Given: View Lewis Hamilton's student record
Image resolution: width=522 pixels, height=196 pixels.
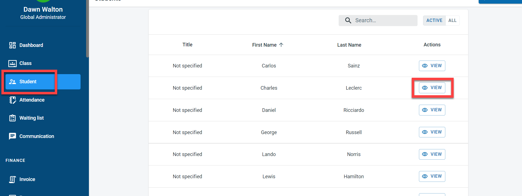Looking at the screenshot, I should 432,176.
